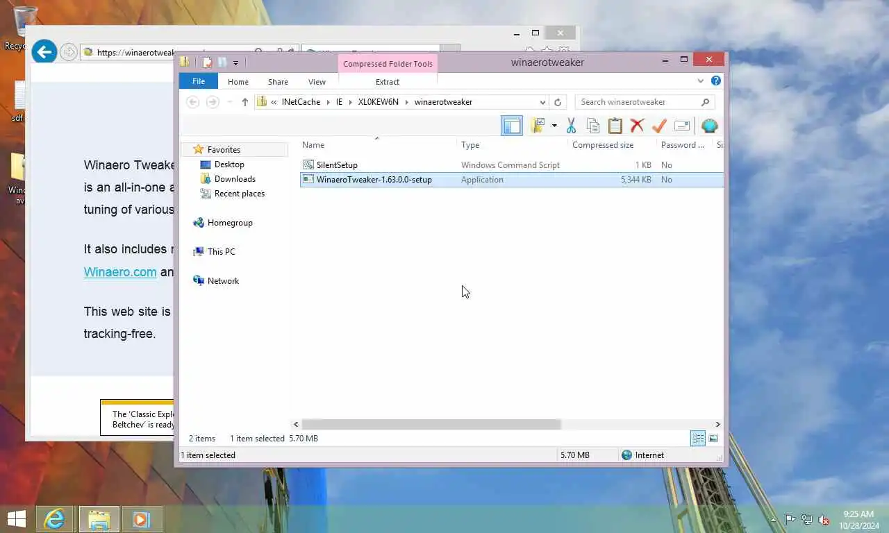Click the Internet Explorer taskbar icon
The image size is (889, 533).
tap(54, 519)
